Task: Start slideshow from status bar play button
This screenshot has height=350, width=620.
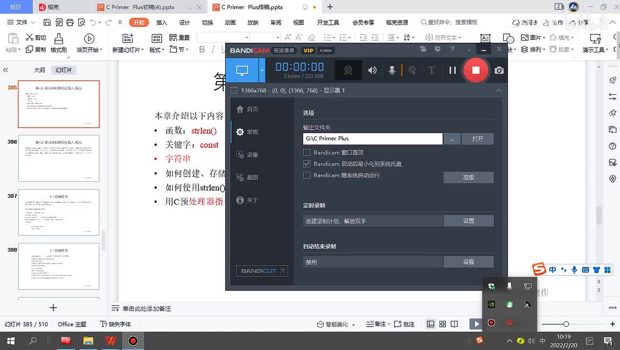Action: [x=476, y=324]
